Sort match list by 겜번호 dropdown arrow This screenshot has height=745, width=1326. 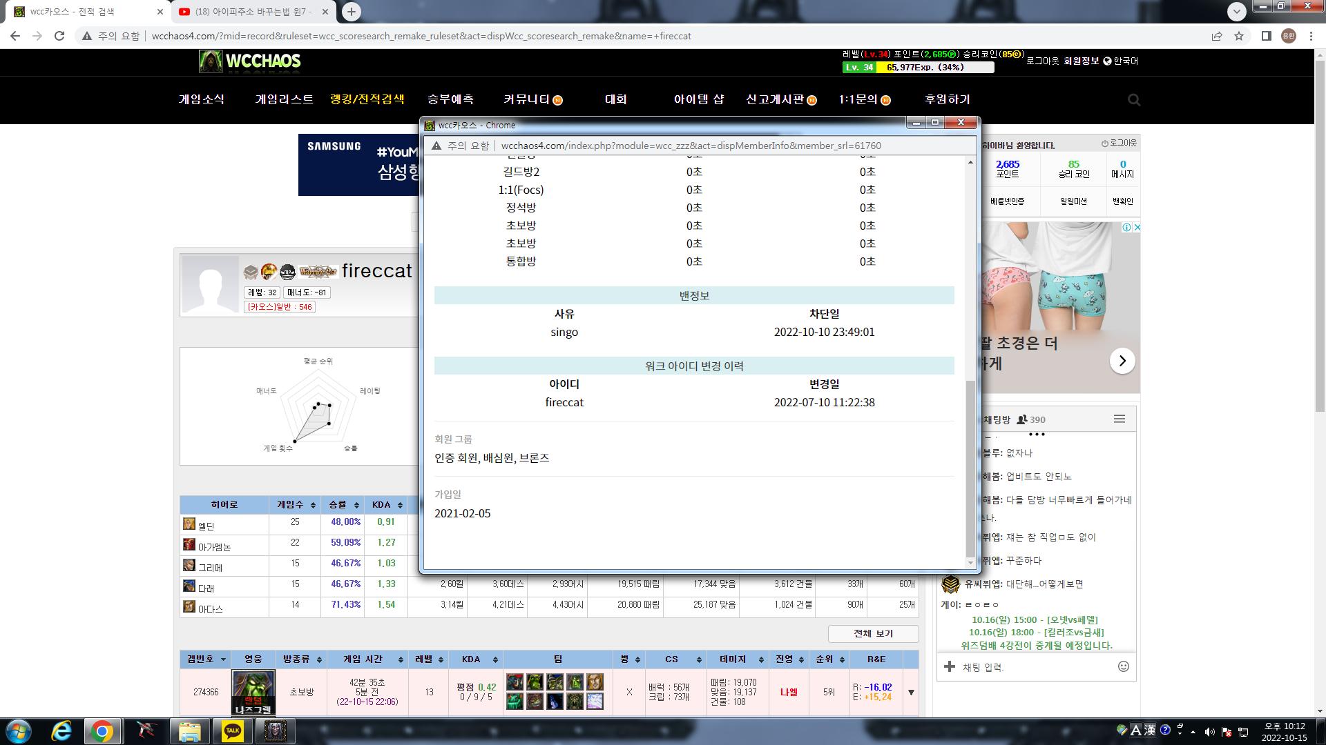(x=223, y=659)
